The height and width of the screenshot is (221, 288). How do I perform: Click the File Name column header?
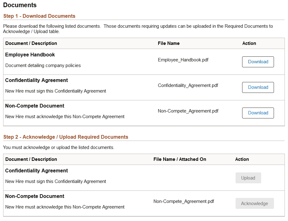168,43
